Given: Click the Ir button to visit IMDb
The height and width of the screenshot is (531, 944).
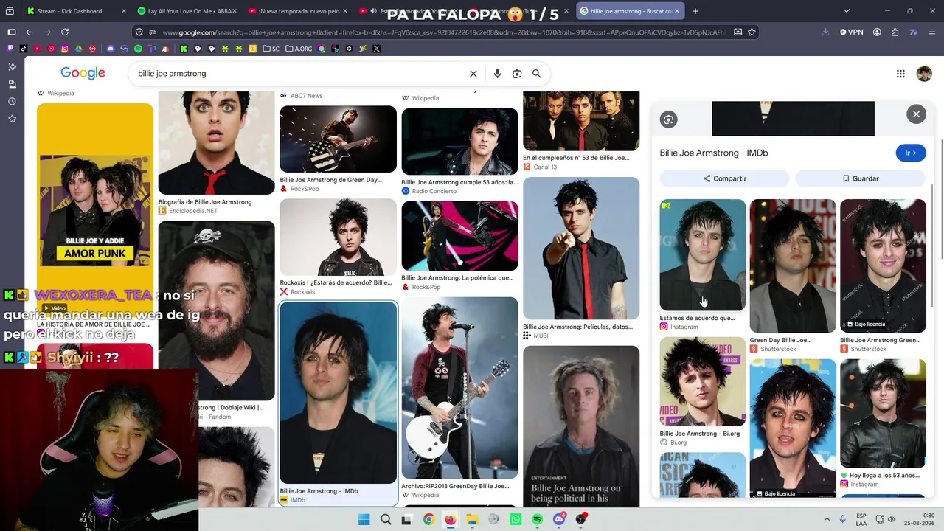Looking at the screenshot, I should tap(911, 153).
